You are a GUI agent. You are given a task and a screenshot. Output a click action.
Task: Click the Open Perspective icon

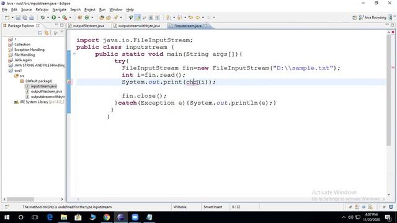click(354, 17)
